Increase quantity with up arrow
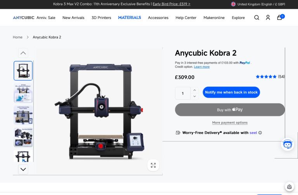 tap(194, 90)
